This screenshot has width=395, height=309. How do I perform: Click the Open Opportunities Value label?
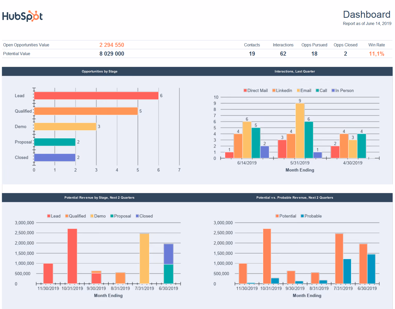tap(26, 45)
